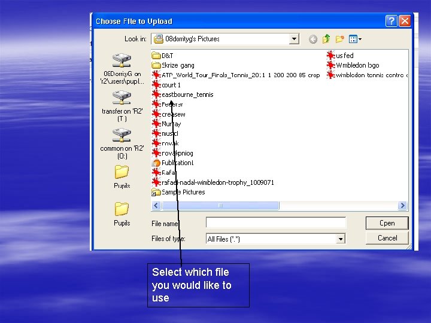Screen dimensions: 431x323
Task: Click the Back navigation arrow icon
Action: coord(313,39)
